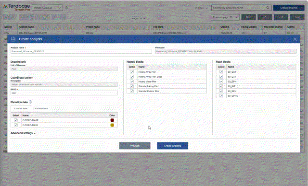Click the 60_EPNS name cell
This screenshot has height=186, width=308.
[261, 96]
